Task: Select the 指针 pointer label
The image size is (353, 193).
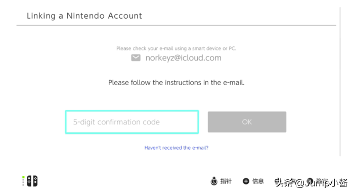Action: pyautogui.click(x=226, y=181)
